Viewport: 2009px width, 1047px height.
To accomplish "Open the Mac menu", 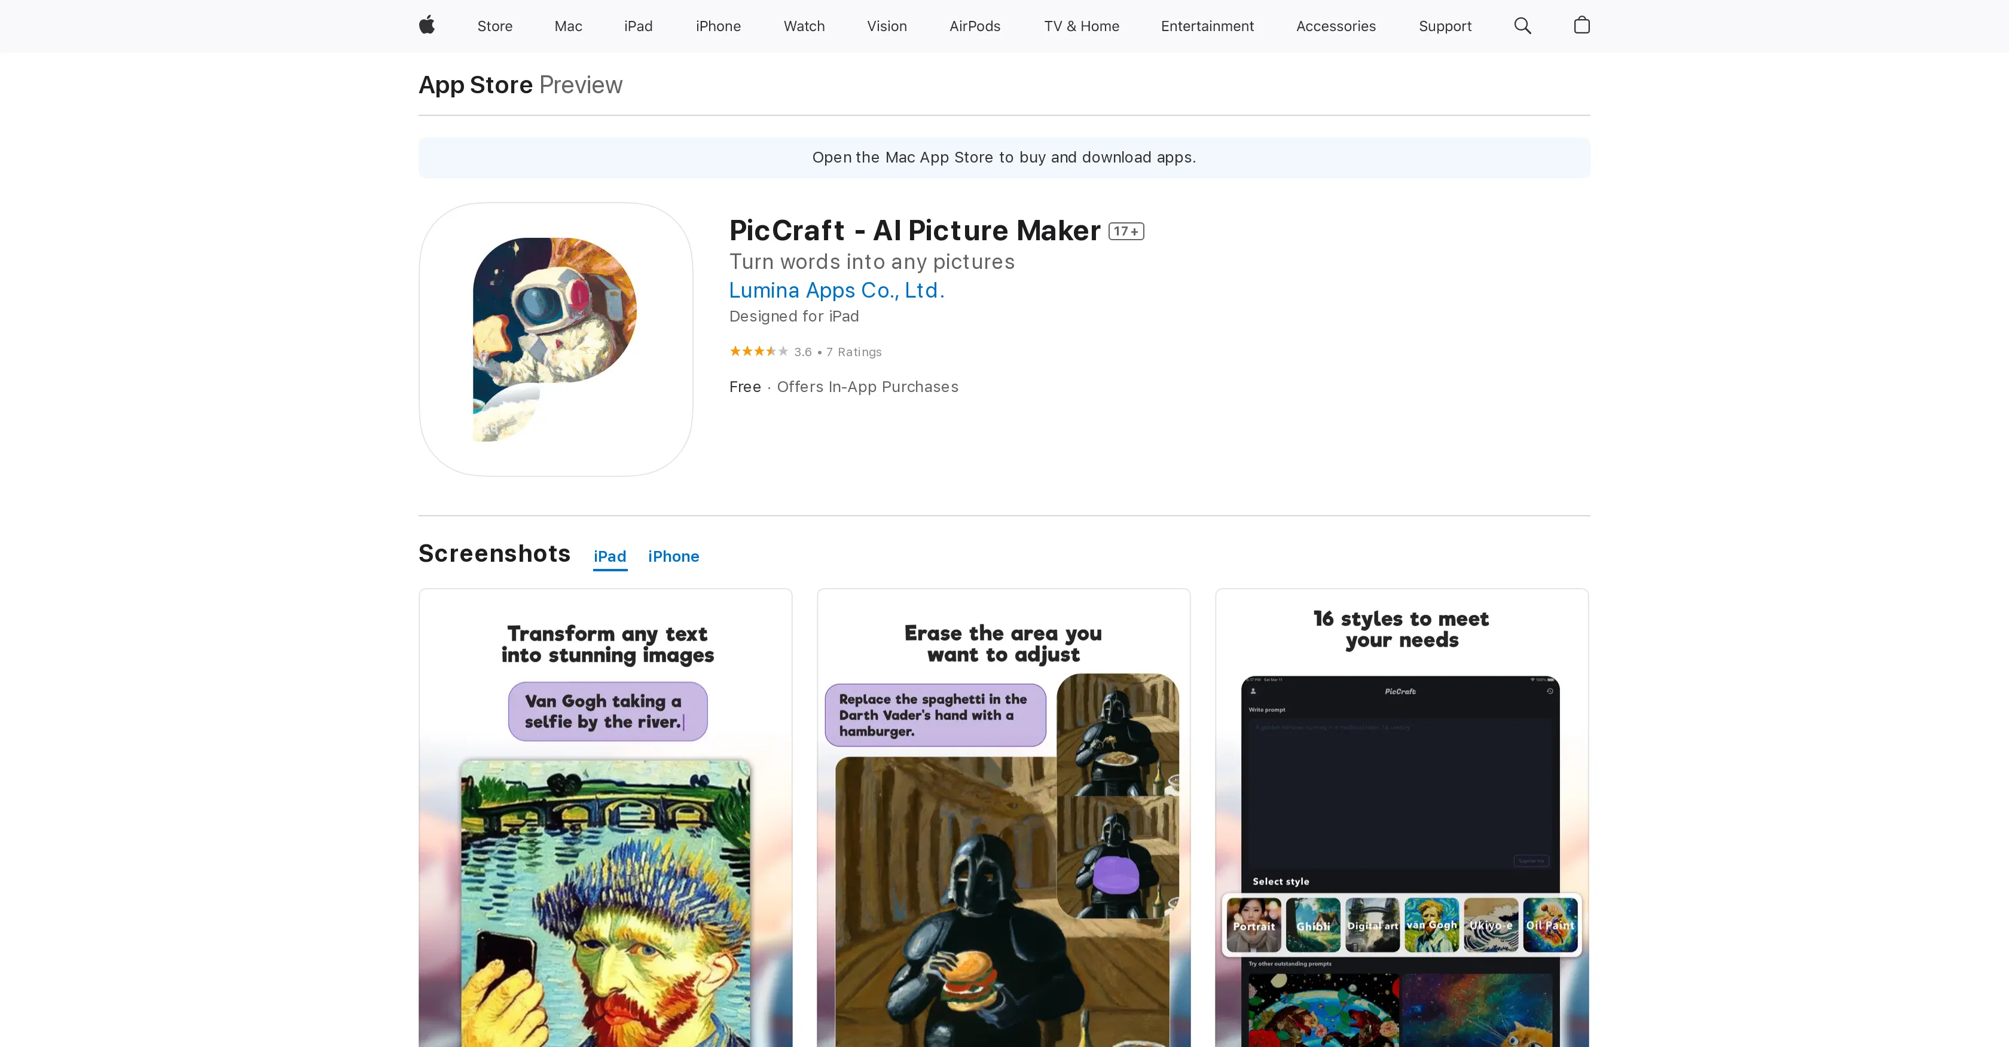I will pyautogui.click(x=569, y=26).
